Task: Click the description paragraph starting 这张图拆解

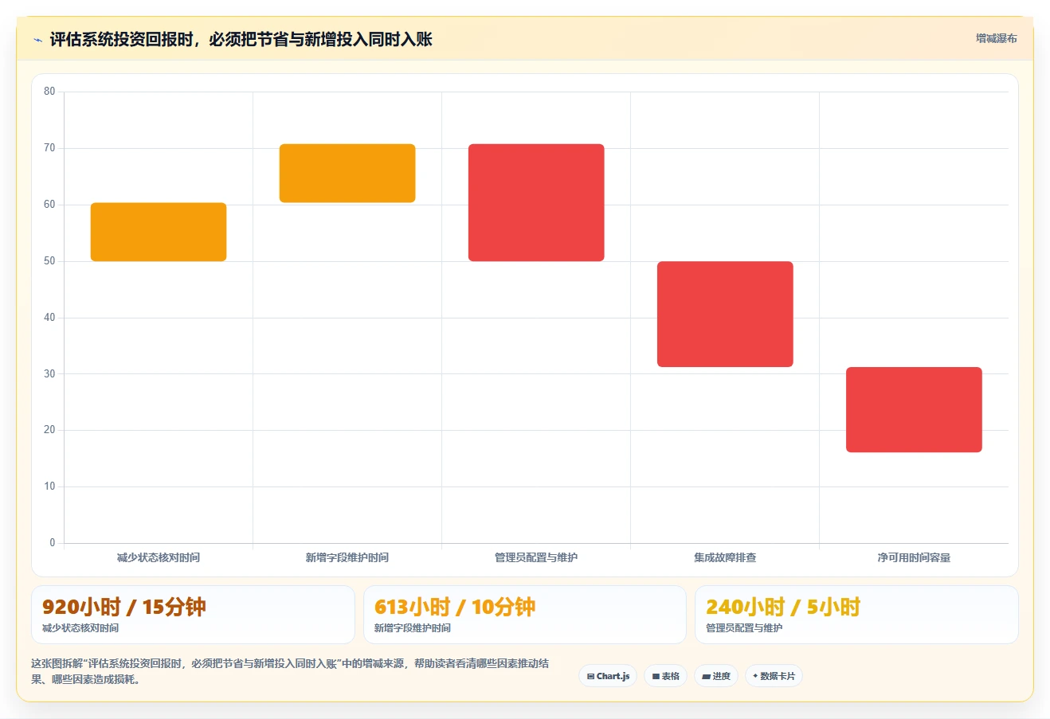Action: coord(290,671)
